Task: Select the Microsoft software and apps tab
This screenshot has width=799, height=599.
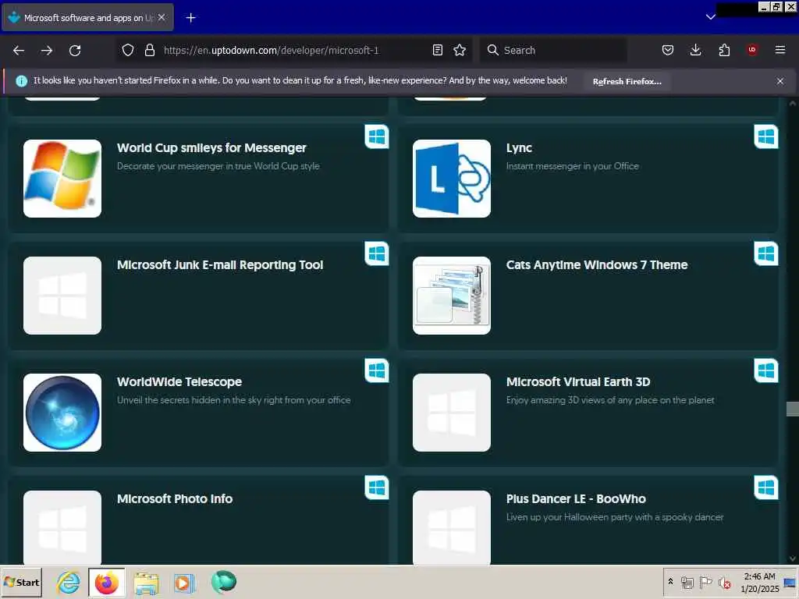Action: coord(87,17)
